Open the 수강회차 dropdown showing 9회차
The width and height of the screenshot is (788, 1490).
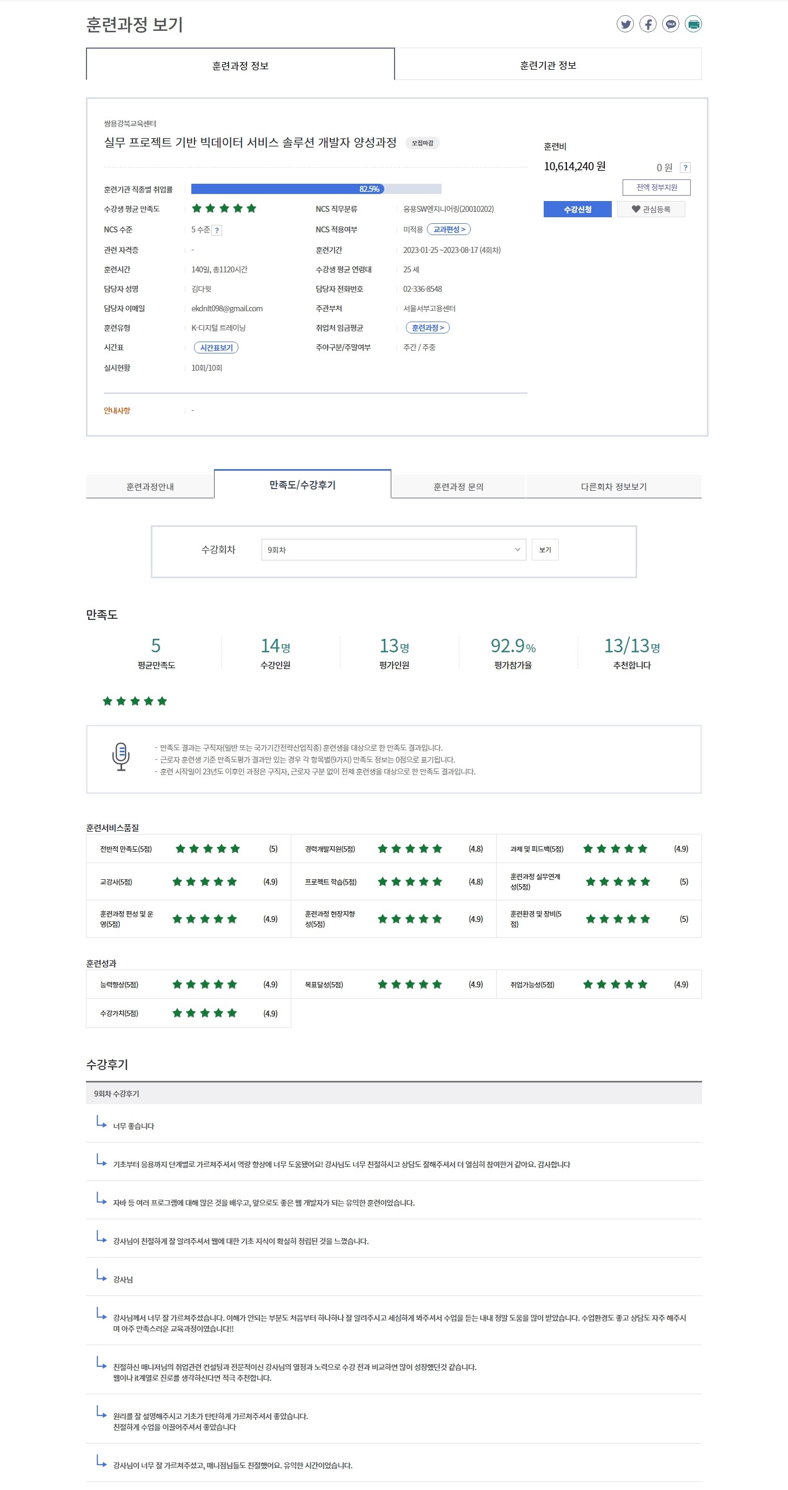[x=393, y=550]
